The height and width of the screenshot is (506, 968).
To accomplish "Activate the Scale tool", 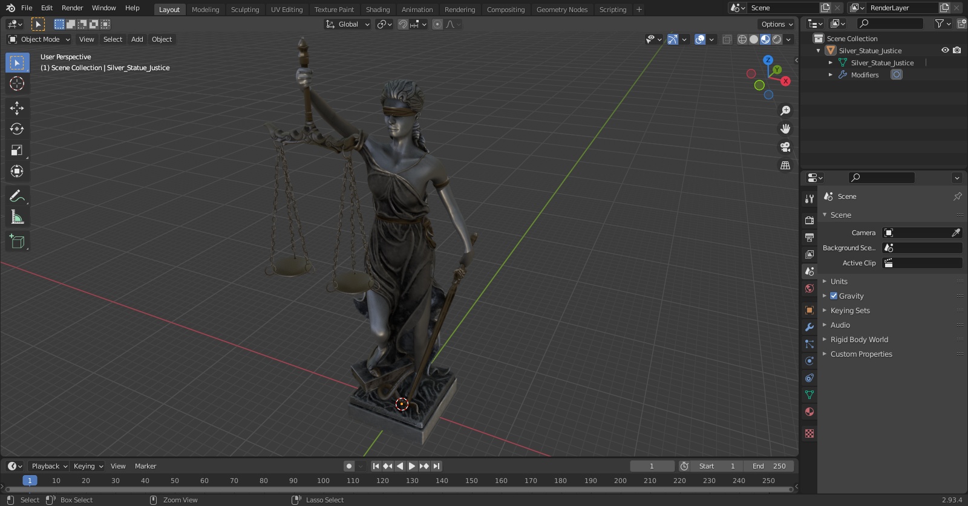I will [17, 150].
